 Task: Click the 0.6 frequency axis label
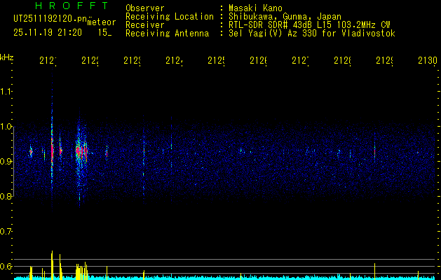[6, 266]
